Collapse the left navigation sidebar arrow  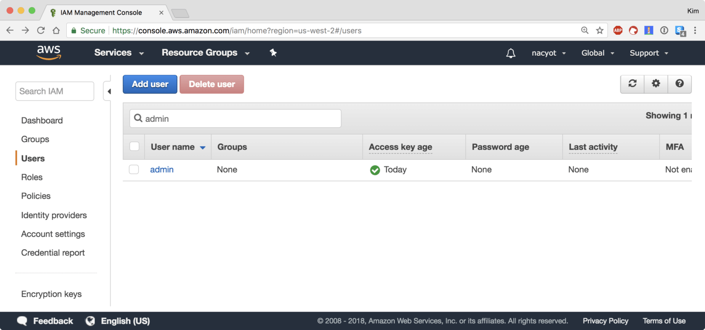[x=109, y=91]
